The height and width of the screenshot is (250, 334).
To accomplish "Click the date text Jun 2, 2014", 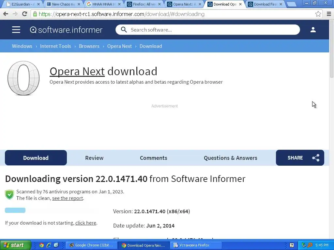I will coord(160,226).
